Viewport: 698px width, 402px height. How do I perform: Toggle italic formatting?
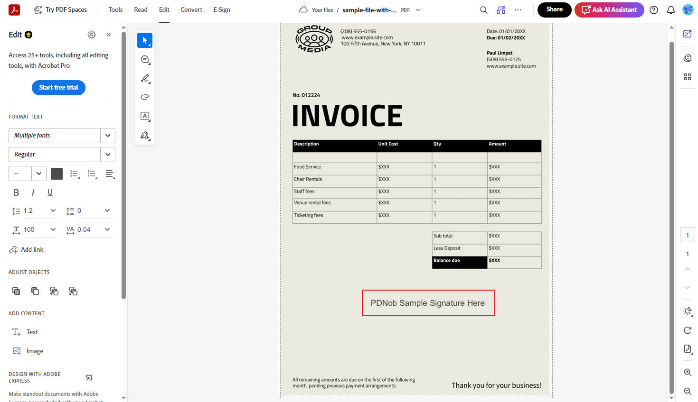pos(33,192)
